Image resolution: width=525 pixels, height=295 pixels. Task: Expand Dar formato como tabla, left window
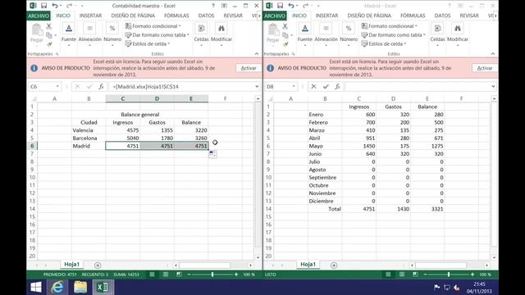point(157,34)
